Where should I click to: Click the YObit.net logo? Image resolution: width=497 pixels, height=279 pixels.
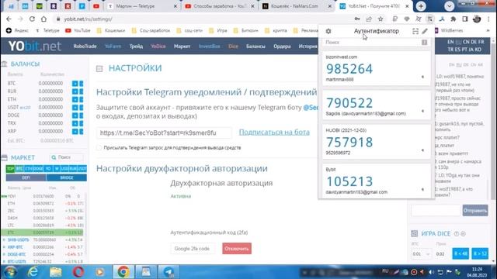(x=35, y=46)
